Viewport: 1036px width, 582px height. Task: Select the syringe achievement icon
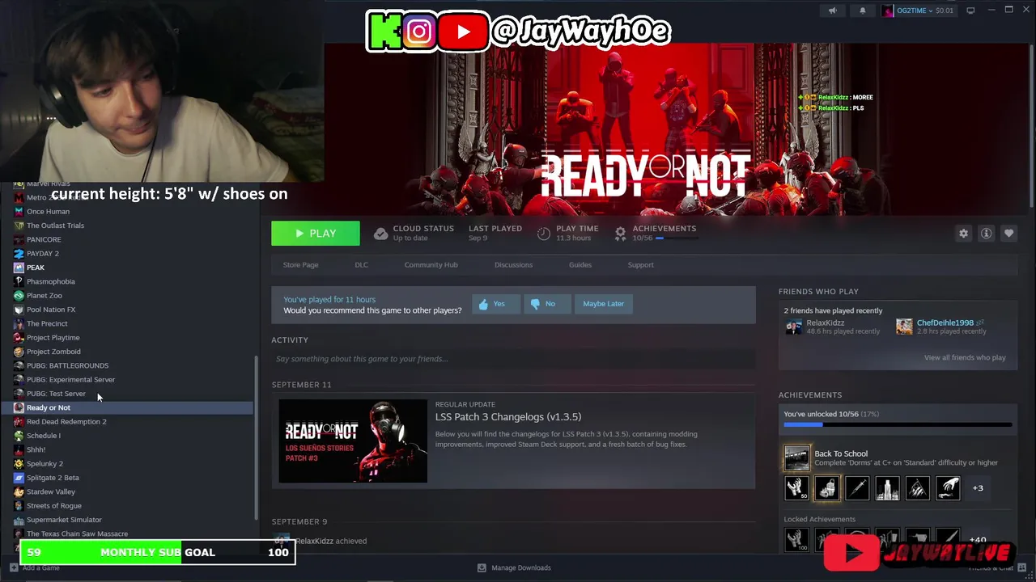(857, 488)
